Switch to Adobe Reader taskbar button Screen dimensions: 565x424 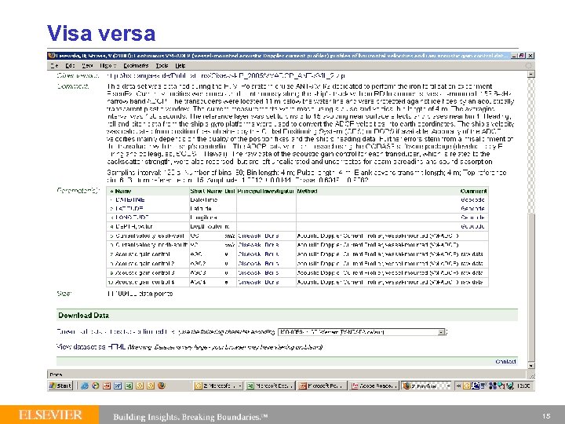375,386
